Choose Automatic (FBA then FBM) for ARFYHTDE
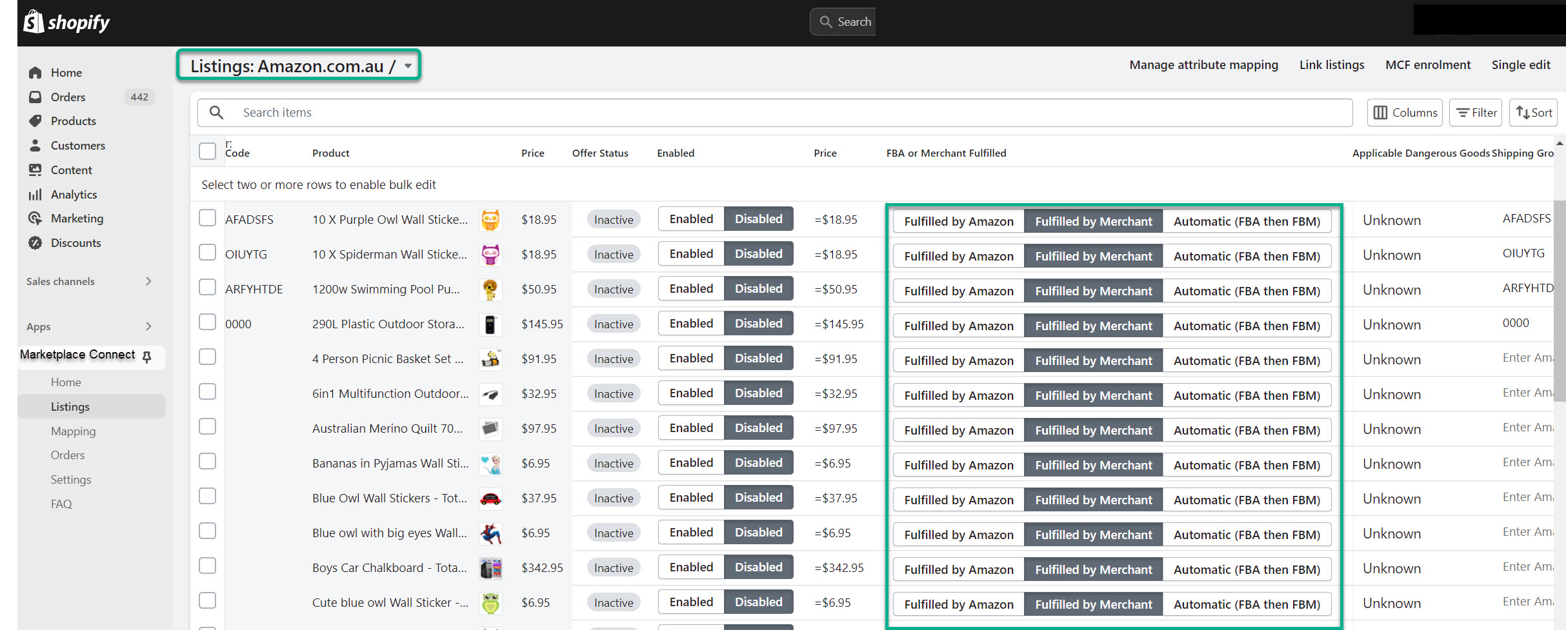The image size is (1566, 630). click(1247, 291)
